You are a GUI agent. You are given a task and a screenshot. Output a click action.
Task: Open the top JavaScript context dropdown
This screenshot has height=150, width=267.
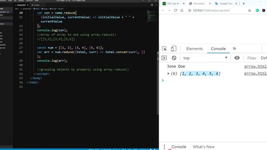pyautogui.click(x=205, y=58)
